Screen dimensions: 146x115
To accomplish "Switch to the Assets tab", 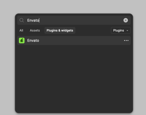I will pyautogui.click(x=35, y=30).
